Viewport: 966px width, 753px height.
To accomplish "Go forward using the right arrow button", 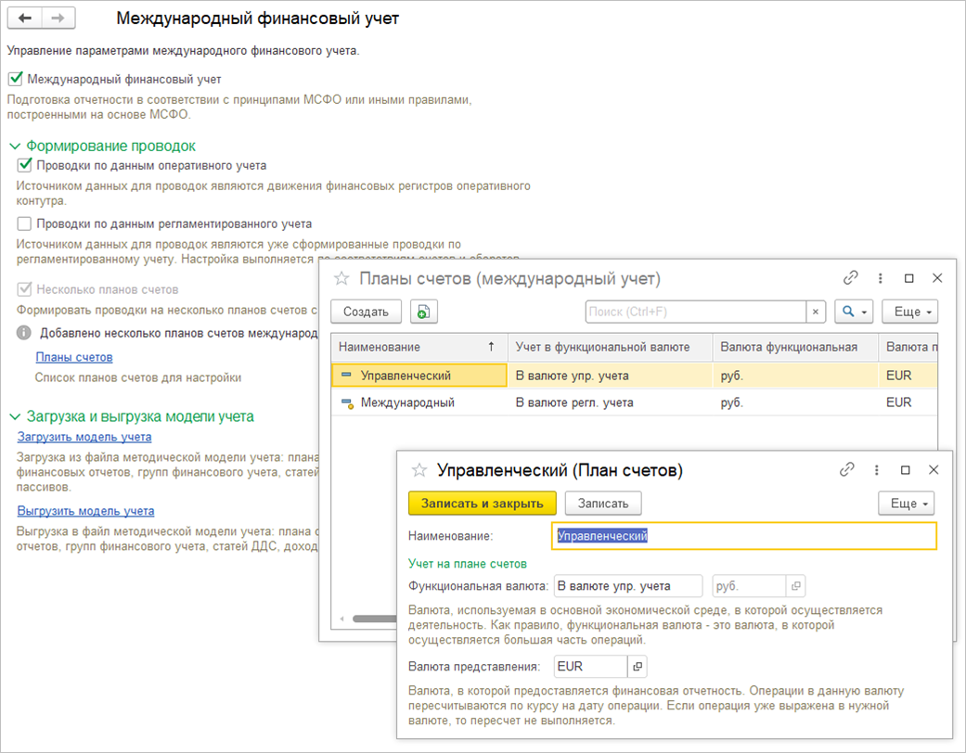I will click(x=58, y=18).
